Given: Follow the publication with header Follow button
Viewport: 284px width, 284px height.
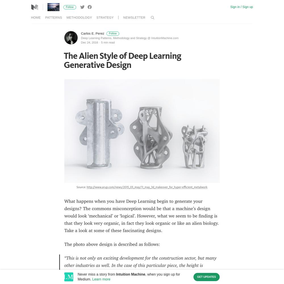Looking at the screenshot, I should pos(70,7).
